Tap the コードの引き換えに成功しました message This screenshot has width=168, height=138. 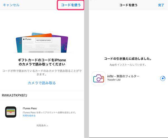click(128, 59)
